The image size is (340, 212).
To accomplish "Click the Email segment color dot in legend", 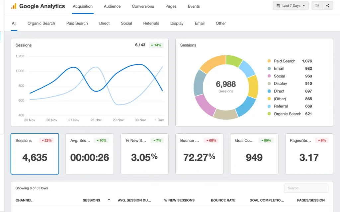I will click(x=269, y=69).
